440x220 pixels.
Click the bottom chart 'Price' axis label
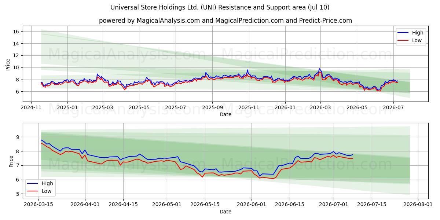[11, 161]
